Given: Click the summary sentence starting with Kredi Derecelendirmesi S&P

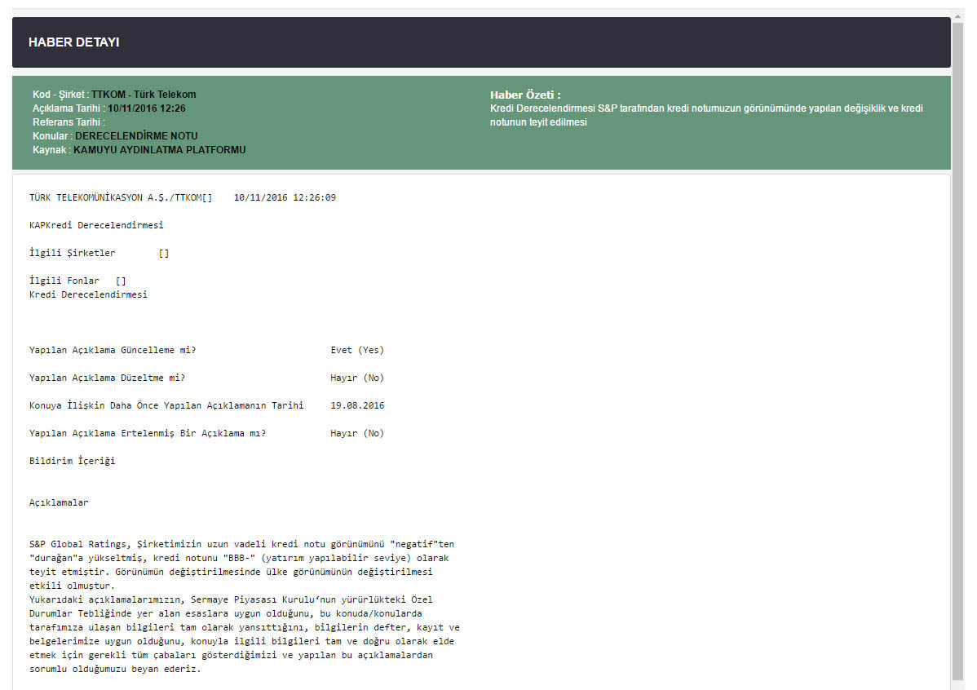Looking at the screenshot, I should coord(706,115).
